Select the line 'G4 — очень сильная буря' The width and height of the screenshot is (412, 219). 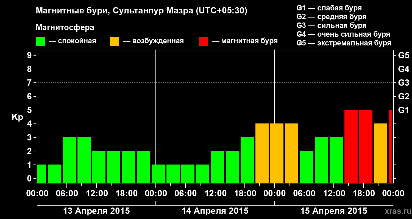click(343, 34)
